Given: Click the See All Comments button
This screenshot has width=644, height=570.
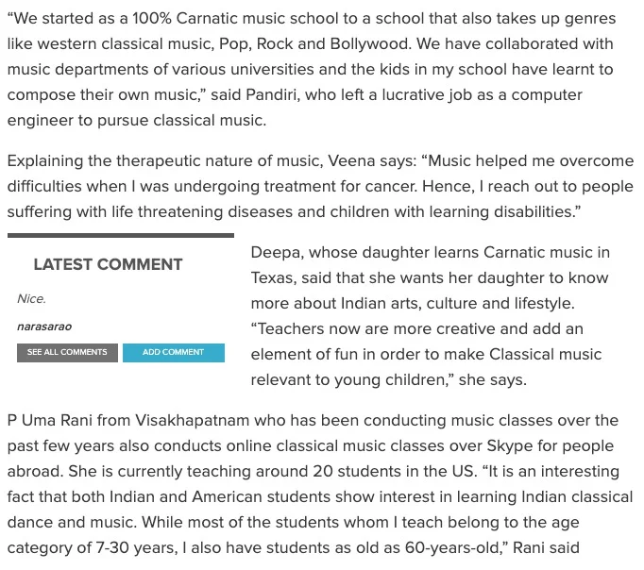Looking at the screenshot, I should pyautogui.click(x=67, y=352).
